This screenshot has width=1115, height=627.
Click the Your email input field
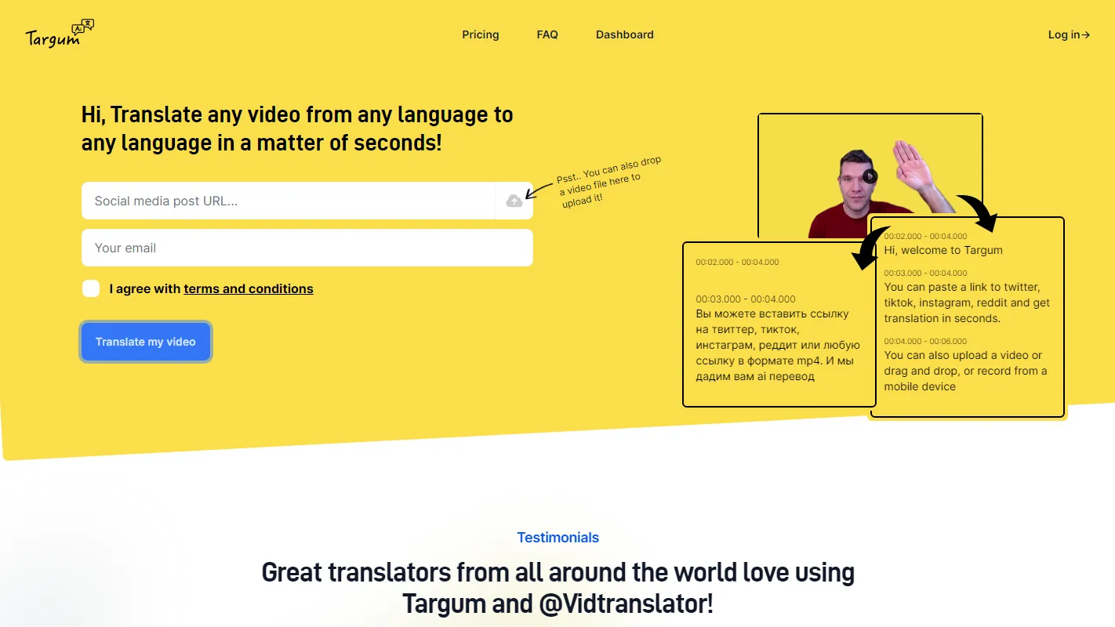[x=307, y=248]
